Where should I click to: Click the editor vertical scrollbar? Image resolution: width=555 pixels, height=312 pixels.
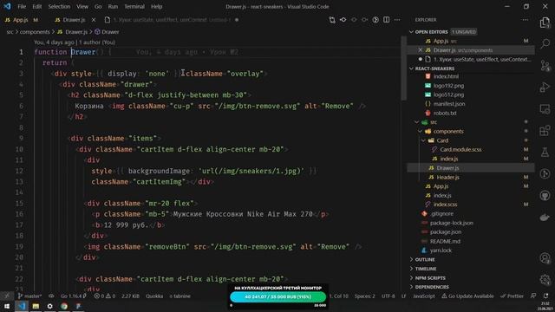(x=404, y=69)
